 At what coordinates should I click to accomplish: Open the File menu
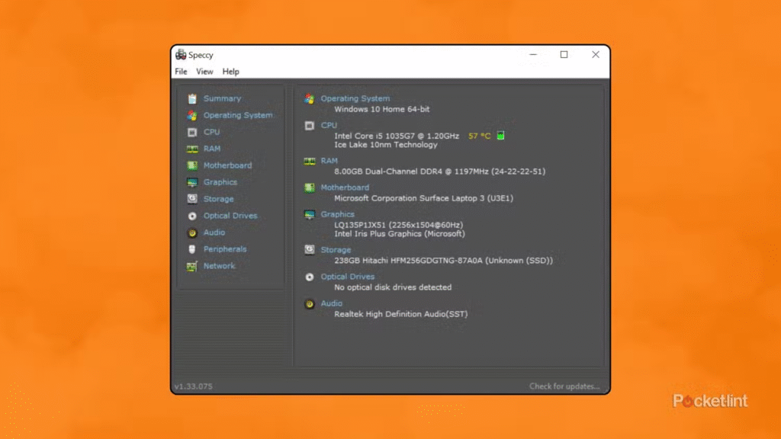pyautogui.click(x=181, y=72)
